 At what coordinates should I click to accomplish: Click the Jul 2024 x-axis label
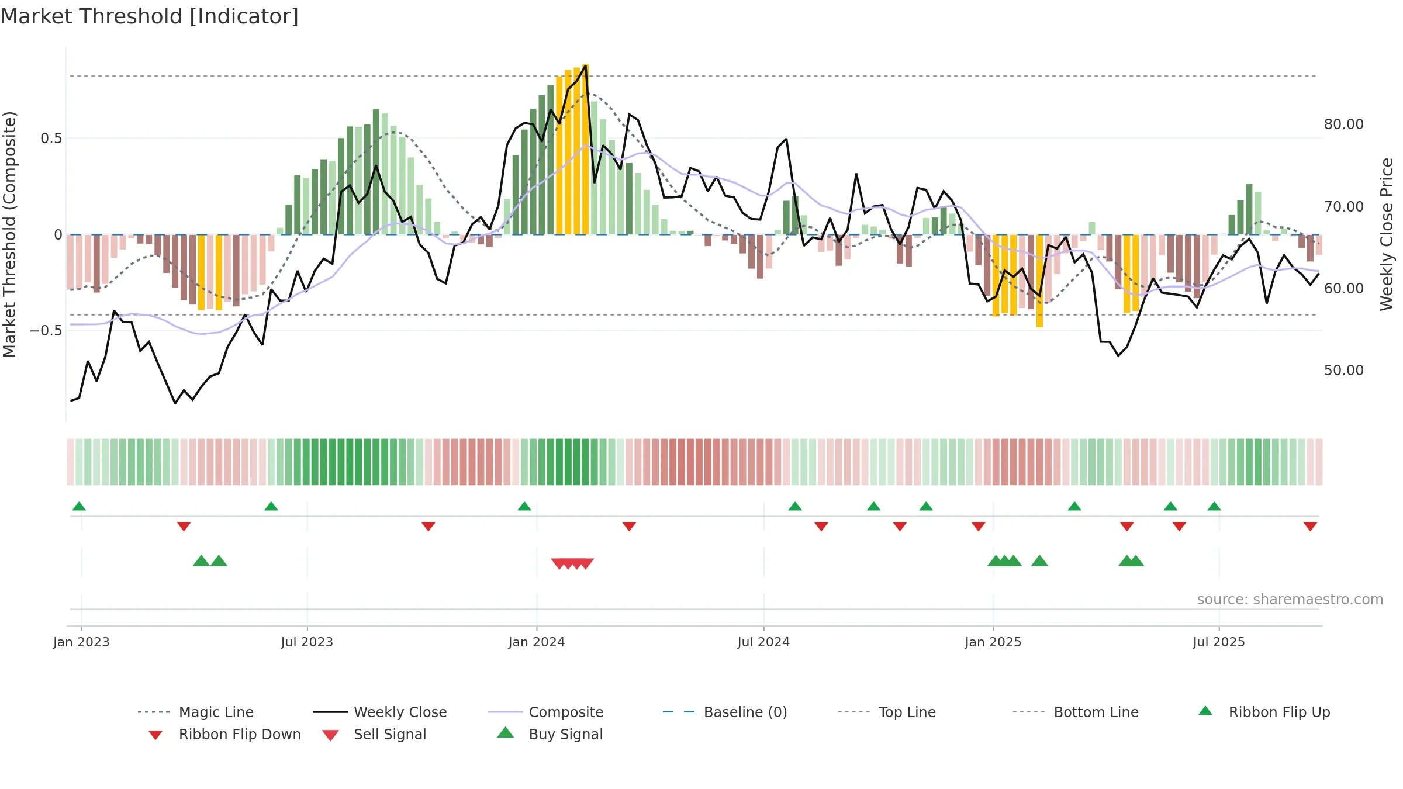coord(763,642)
